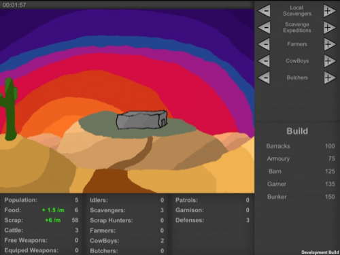Add a CowBoy using plus arrow
This screenshot has height=255, width=340.
pyautogui.click(x=330, y=61)
